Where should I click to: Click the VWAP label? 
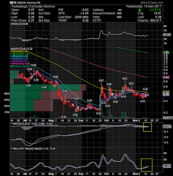coord(63,21)
